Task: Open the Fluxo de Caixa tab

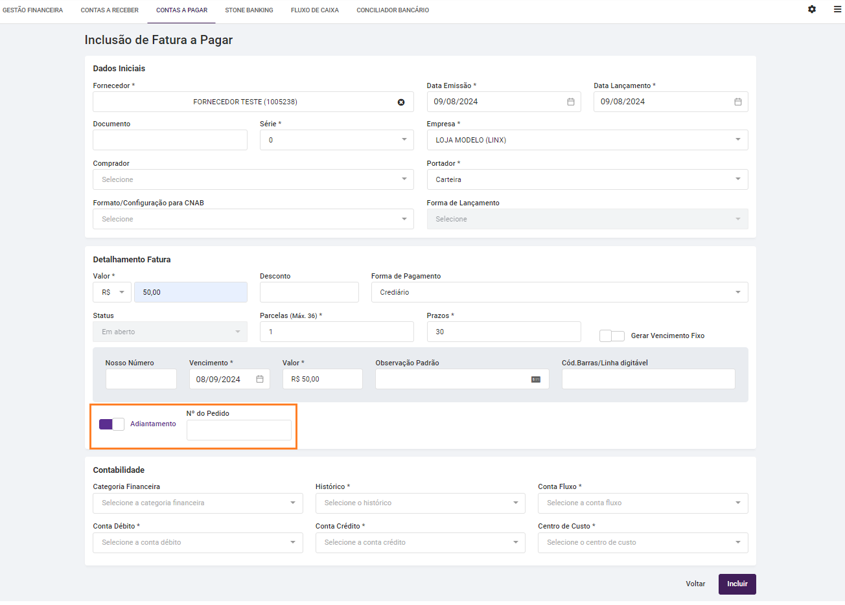Action: point(315,10)
